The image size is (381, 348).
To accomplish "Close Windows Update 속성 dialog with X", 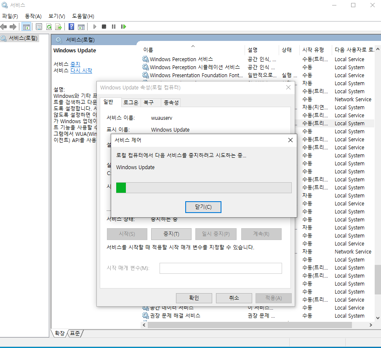I will (288, 87).
